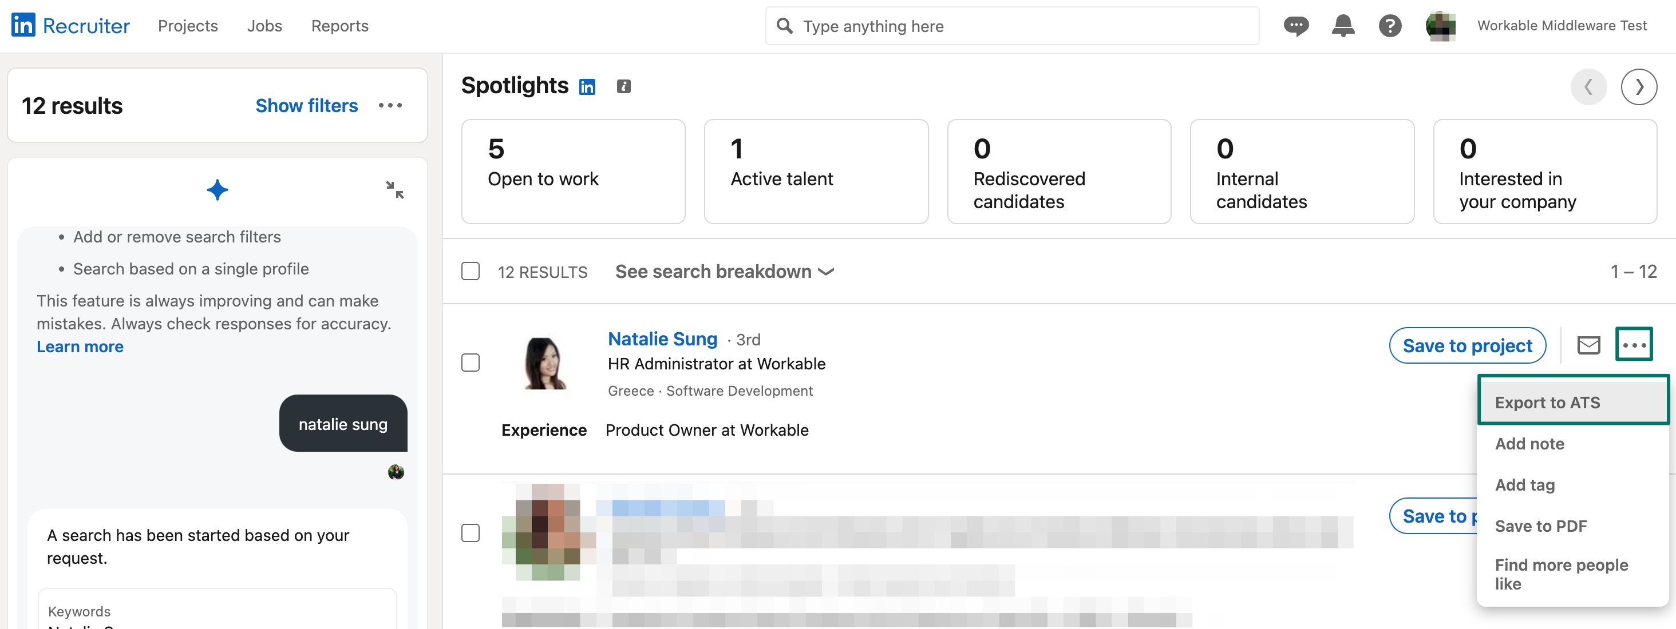
Task: Click the next arrow on Spotlights carousel
Action: click(x=1639, y=86)
